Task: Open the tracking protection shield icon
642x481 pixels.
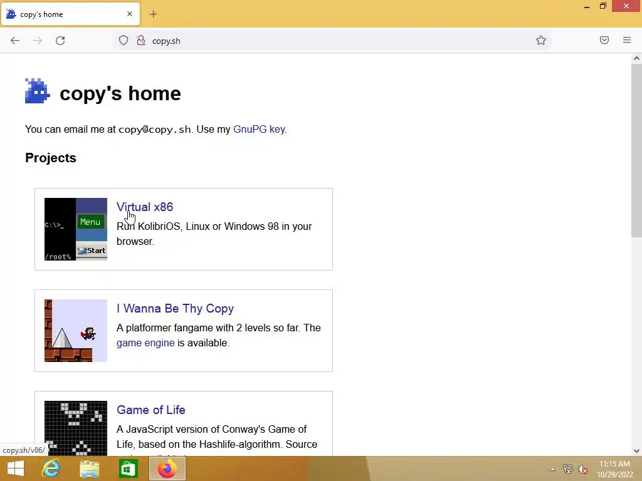Action: [x=124, y=41]
